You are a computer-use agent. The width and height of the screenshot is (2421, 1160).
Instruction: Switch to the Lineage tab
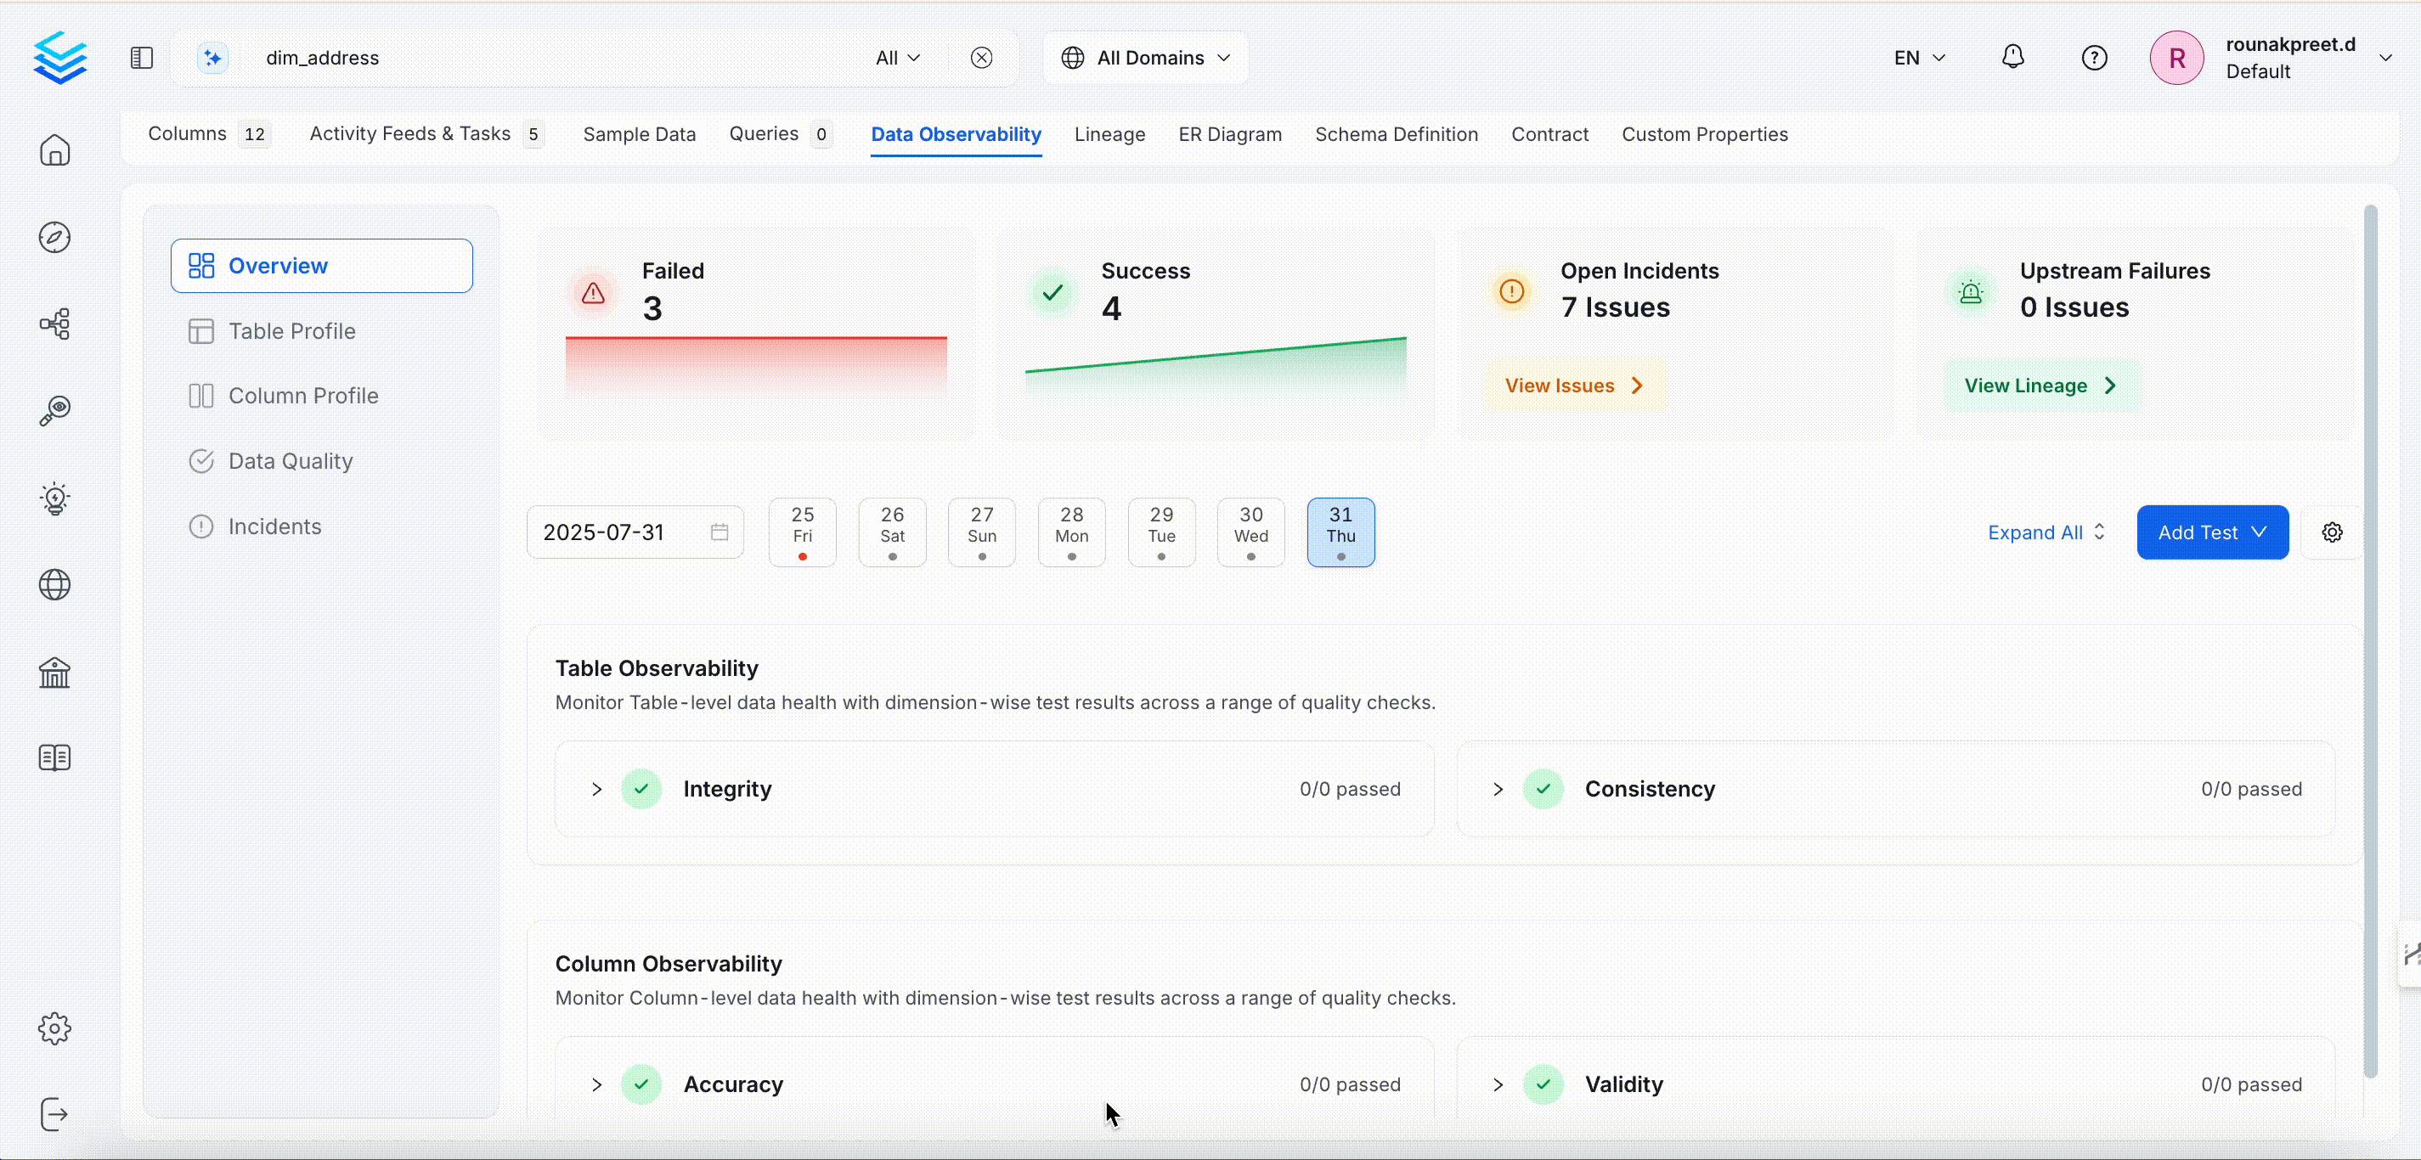click(x=1109, y=134)
